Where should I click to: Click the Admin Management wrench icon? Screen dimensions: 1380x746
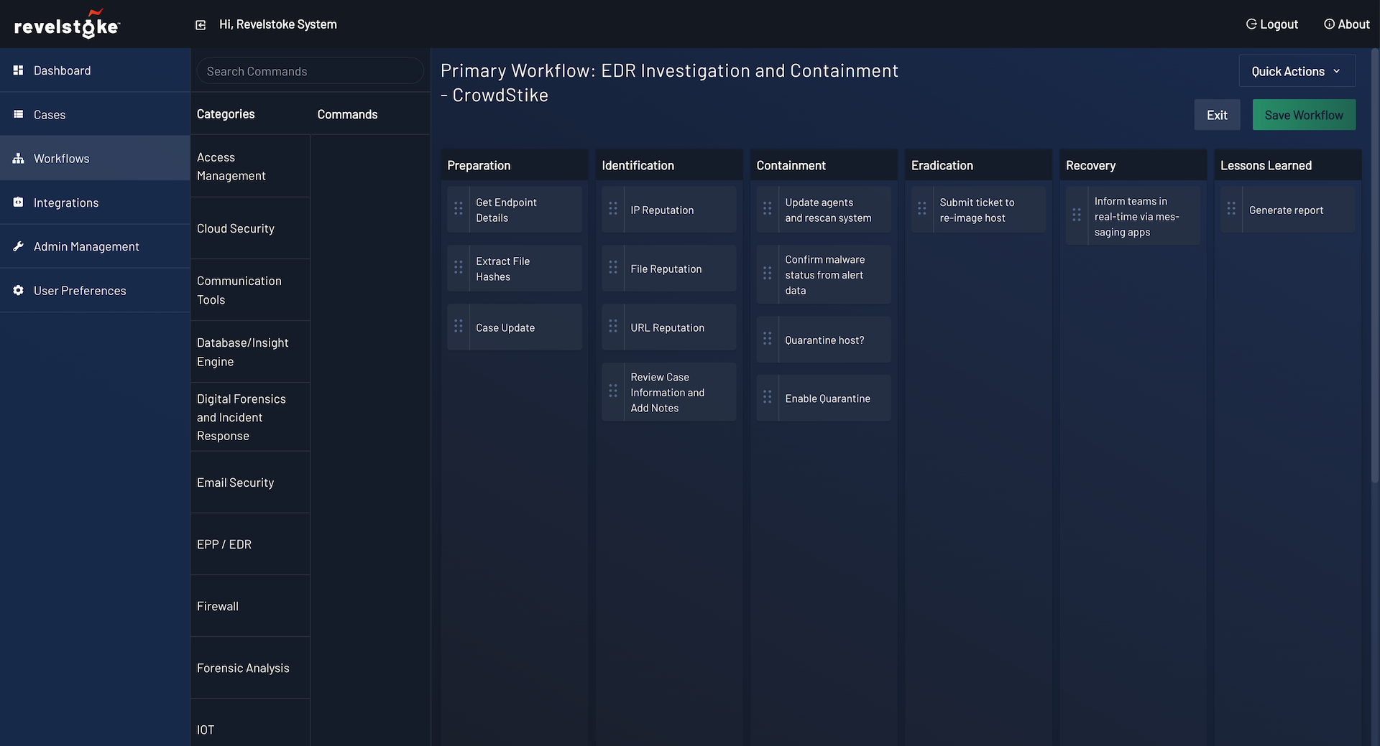pos(19,246)
